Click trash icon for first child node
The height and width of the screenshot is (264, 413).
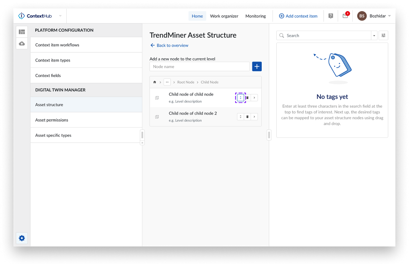pyautogui.click(x=247, y=98)
